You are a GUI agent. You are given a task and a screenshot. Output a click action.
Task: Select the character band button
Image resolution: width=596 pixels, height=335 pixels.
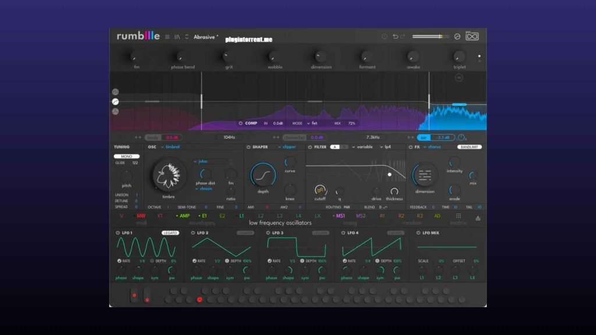[294, 137]
